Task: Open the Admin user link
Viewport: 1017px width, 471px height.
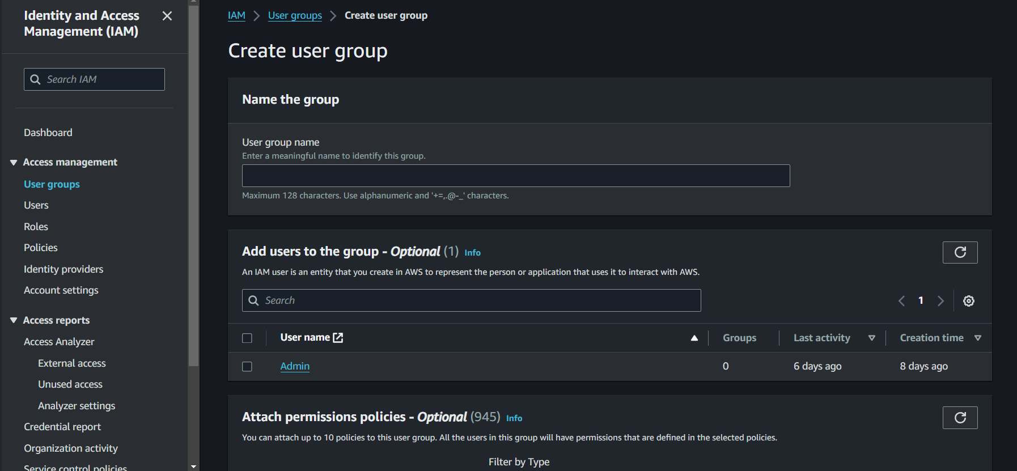Action: [x=295, y=366]
